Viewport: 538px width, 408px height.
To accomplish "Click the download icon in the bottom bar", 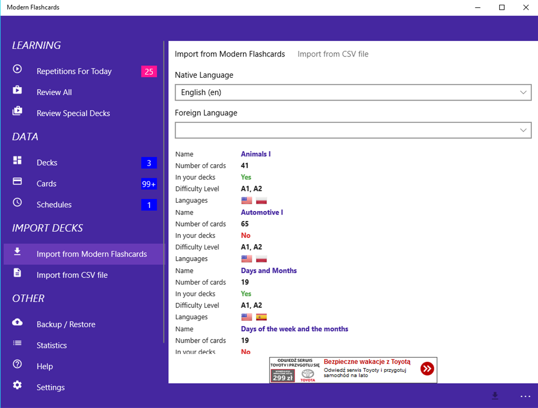I will [494, 396].
